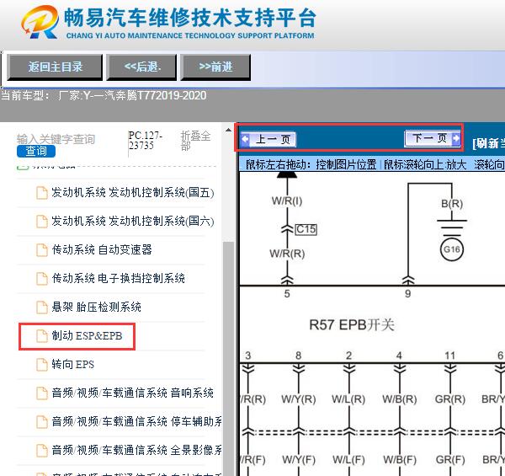
Task: Select 制动 ESP&EPB entry
Action: (87, 336)
